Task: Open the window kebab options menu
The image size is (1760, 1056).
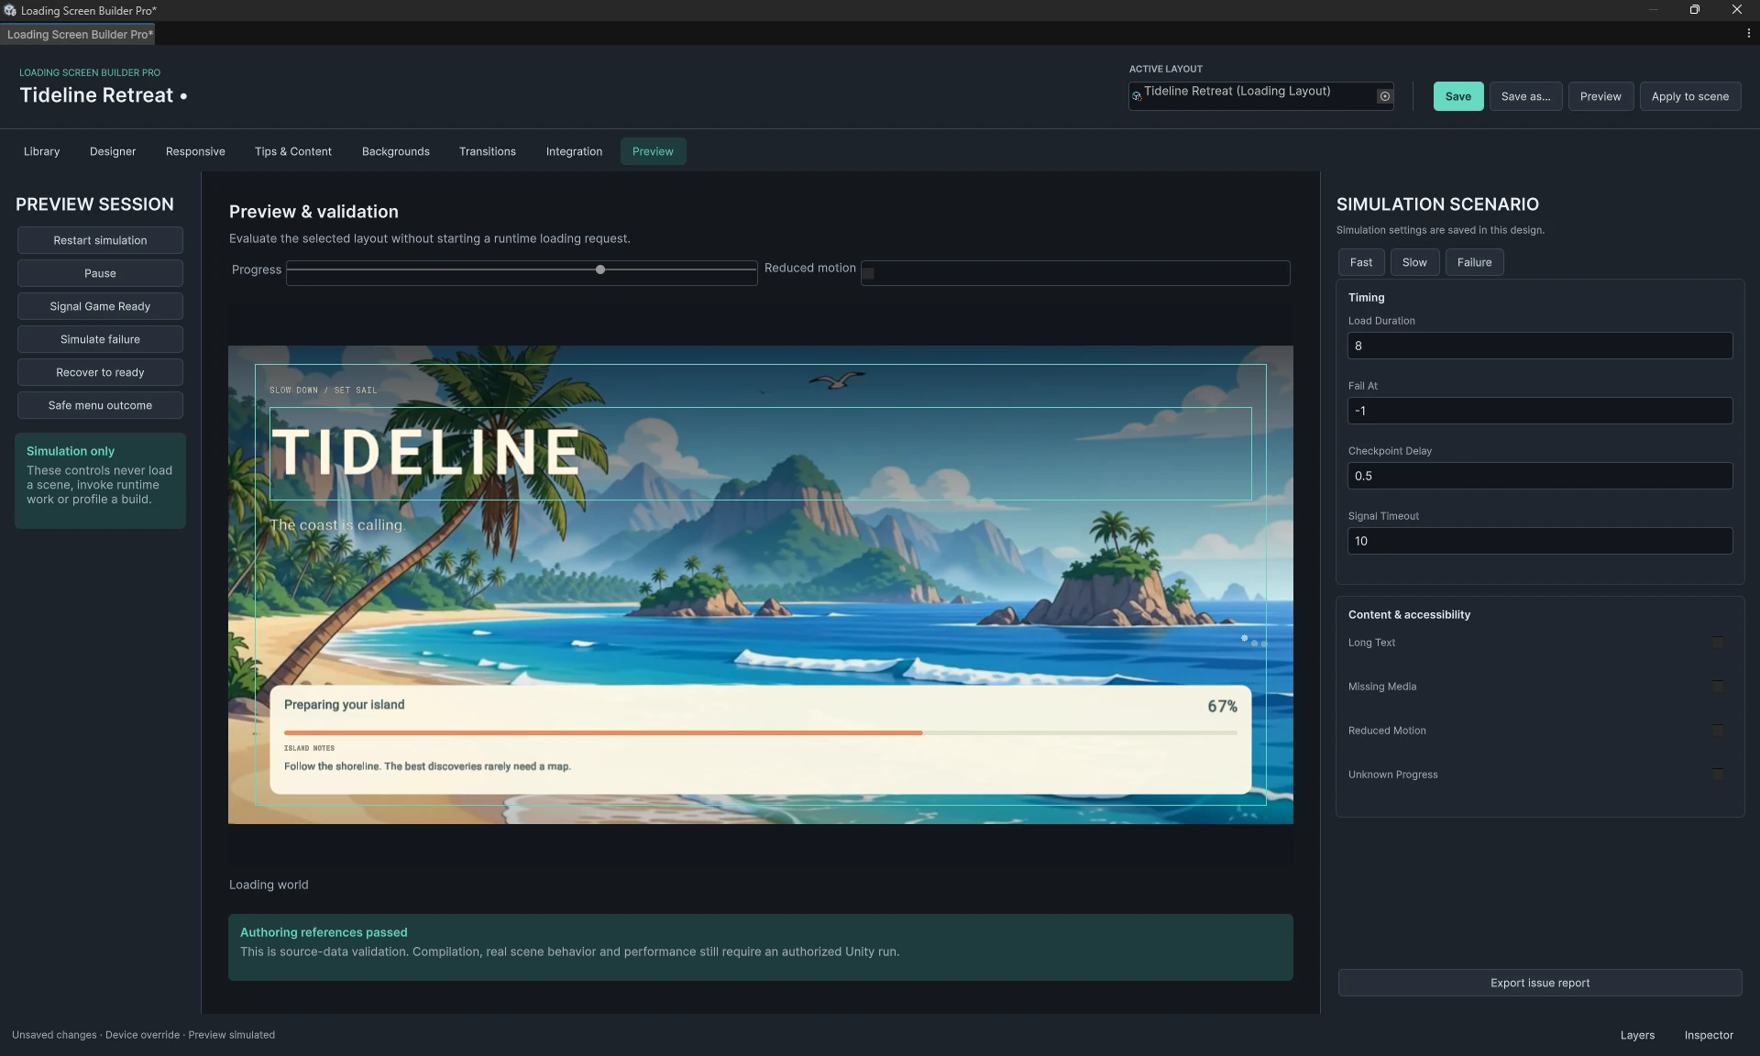Action: [x=1748, y=33]
